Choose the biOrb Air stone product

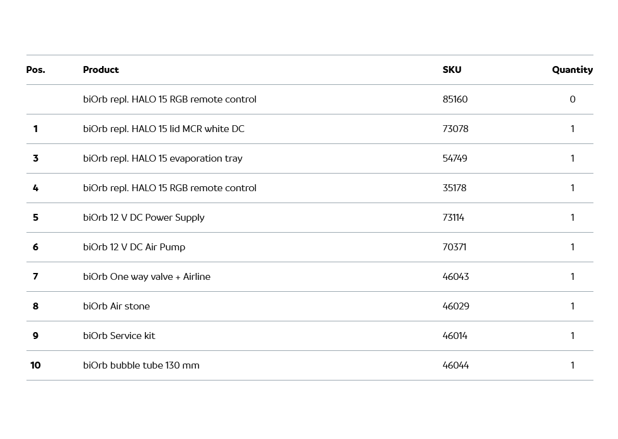(117, 306)
